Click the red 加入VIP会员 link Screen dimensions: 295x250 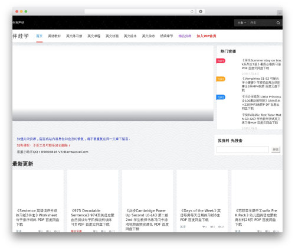pos(206,36)
